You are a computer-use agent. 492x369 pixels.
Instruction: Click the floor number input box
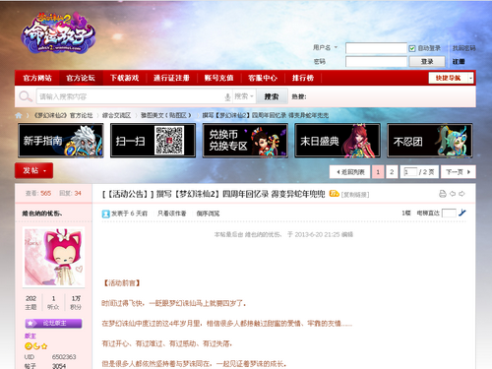[x=449, y=214]
